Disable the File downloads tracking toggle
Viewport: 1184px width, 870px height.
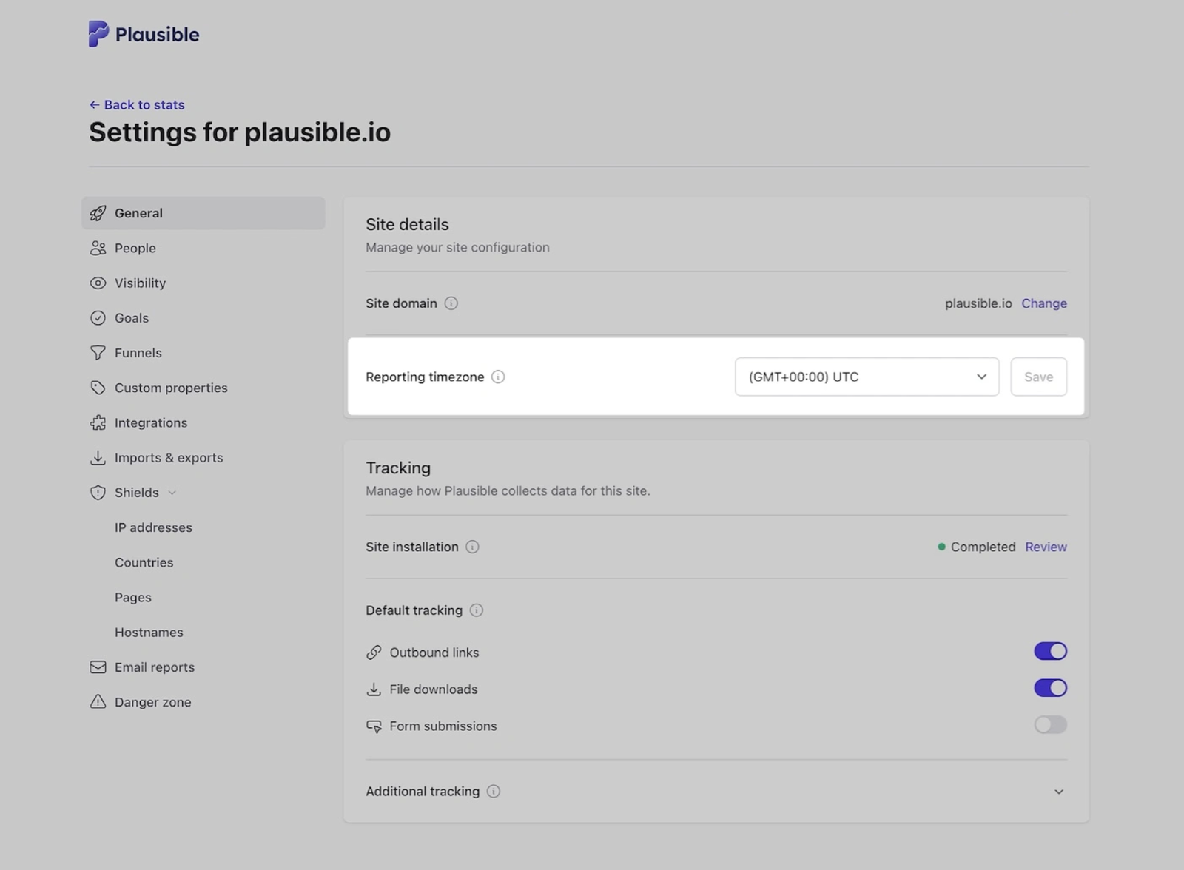click(x=1050, y=688)
